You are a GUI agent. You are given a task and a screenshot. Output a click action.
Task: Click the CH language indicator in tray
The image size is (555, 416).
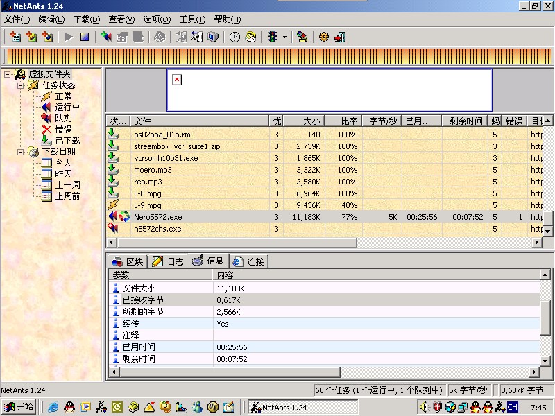(512, 407)
